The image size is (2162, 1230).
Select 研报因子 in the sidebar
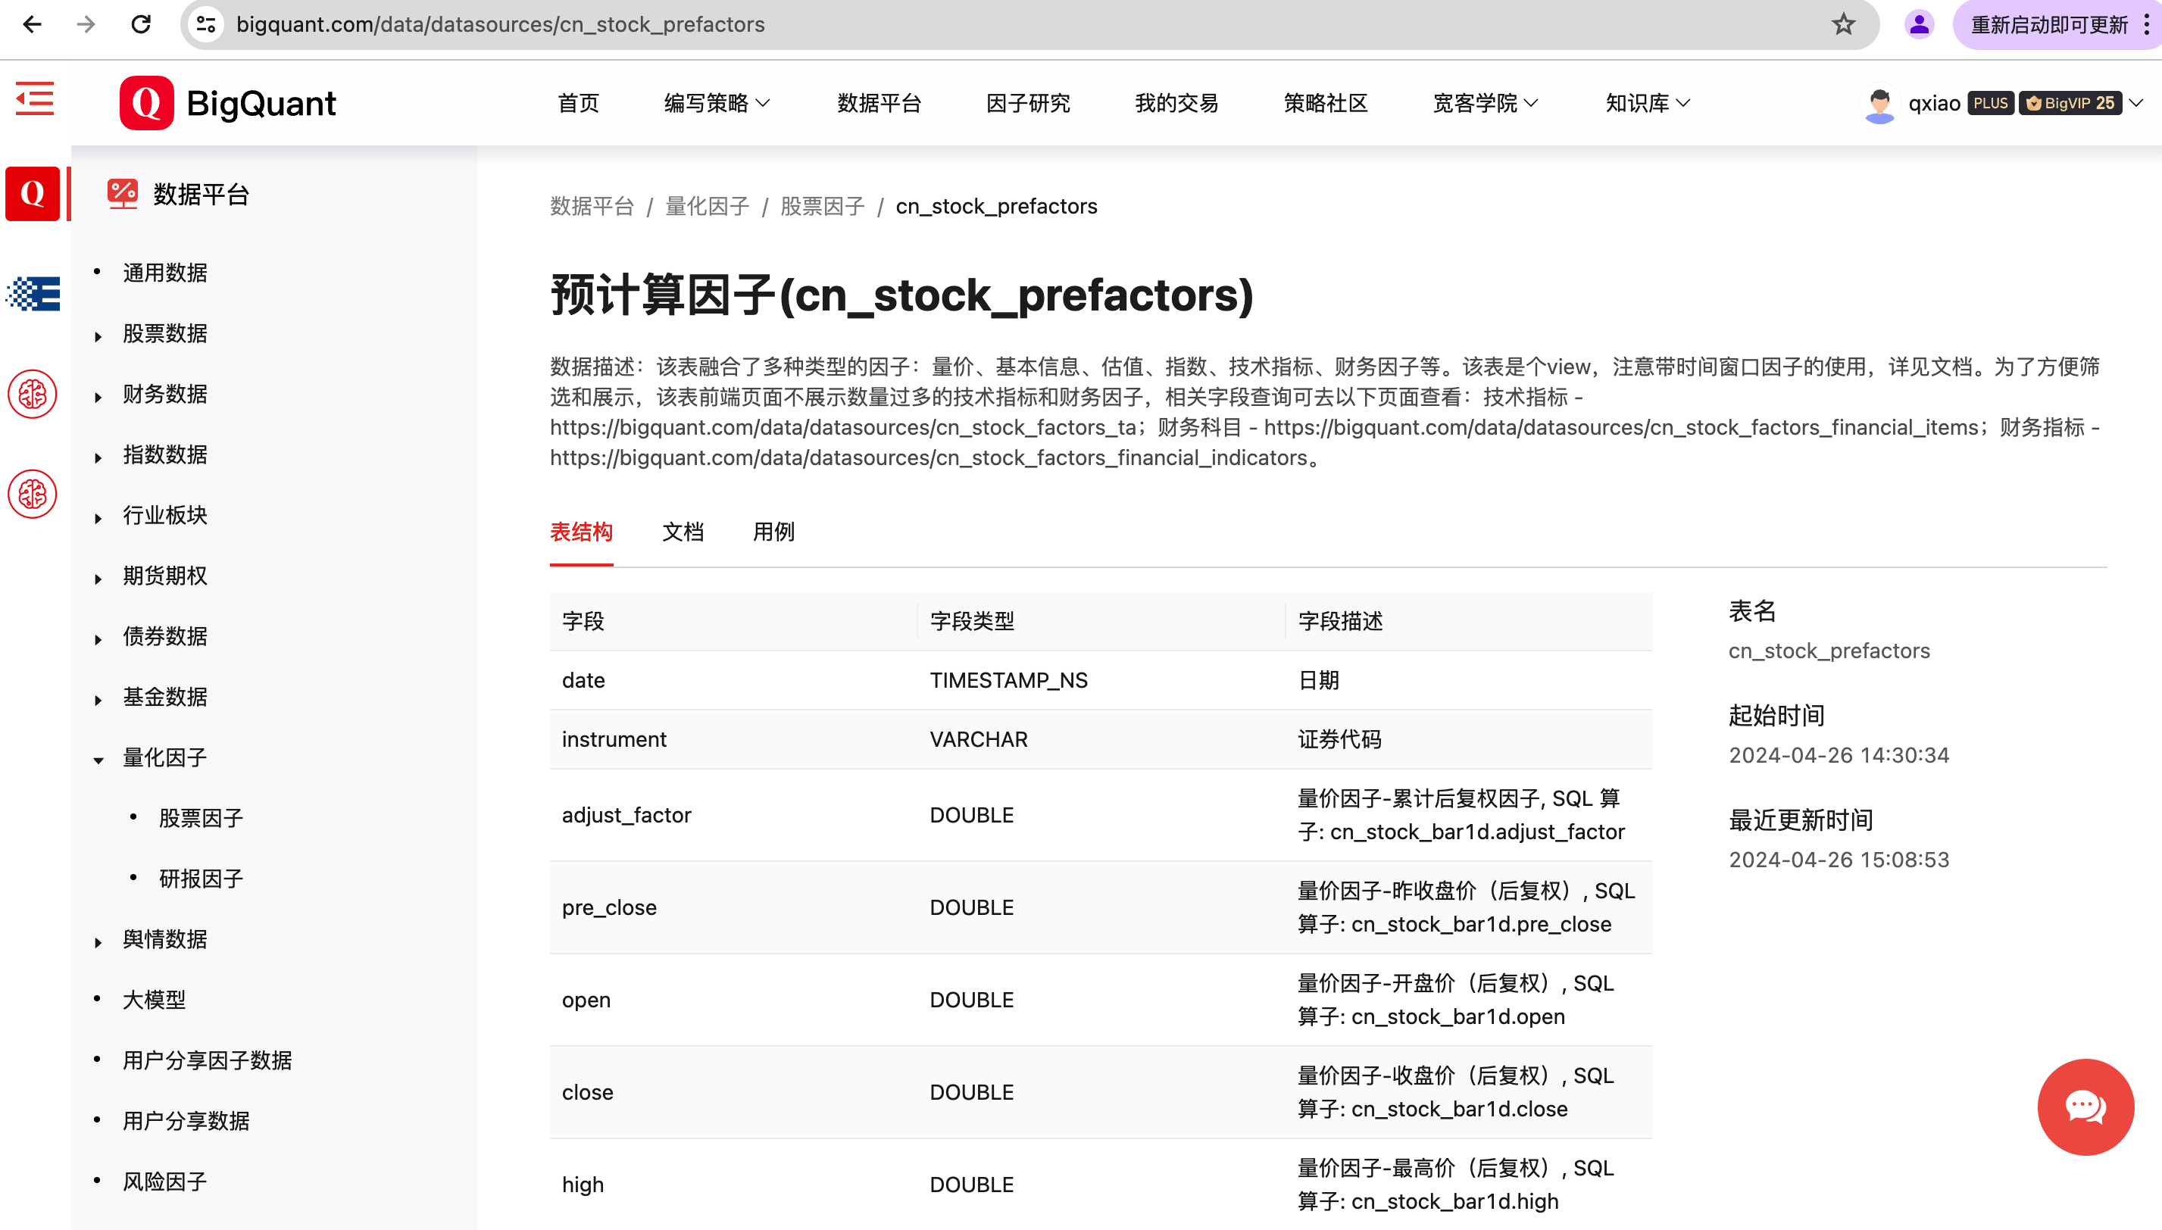tap(201, 879)
